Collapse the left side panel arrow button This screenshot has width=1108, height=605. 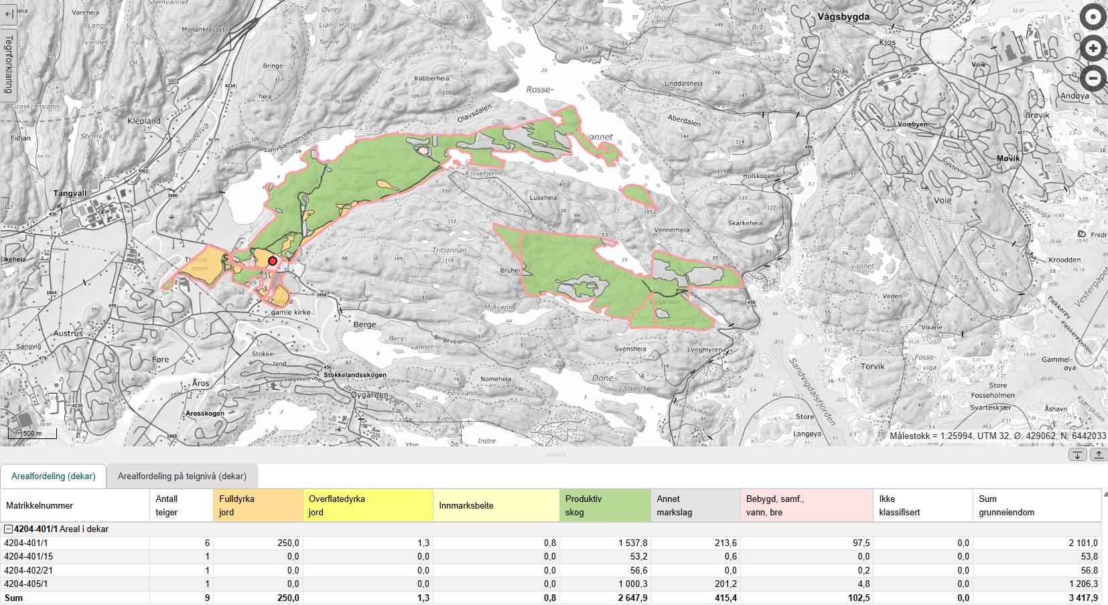pyautogui.click(x=9, y=13)
